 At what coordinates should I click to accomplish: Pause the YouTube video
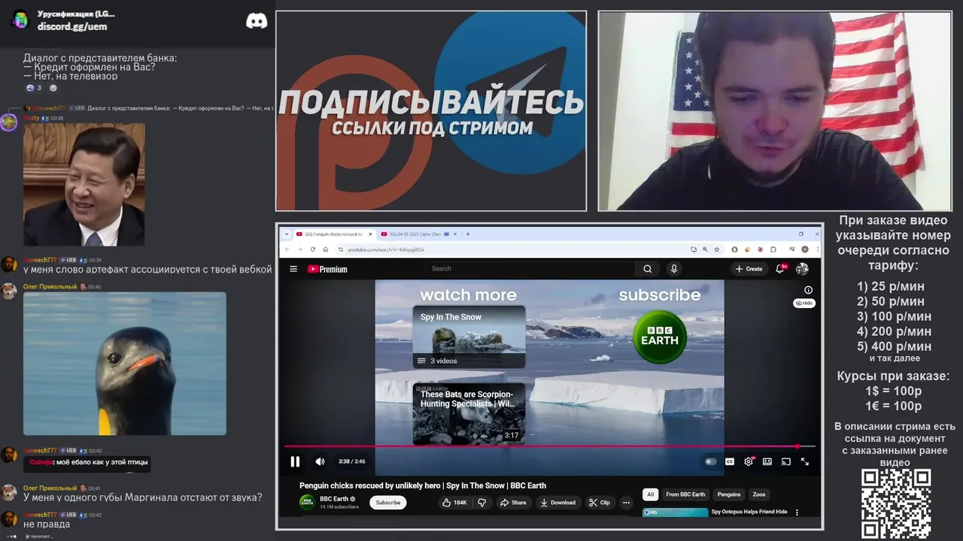[x=295, y=461]
